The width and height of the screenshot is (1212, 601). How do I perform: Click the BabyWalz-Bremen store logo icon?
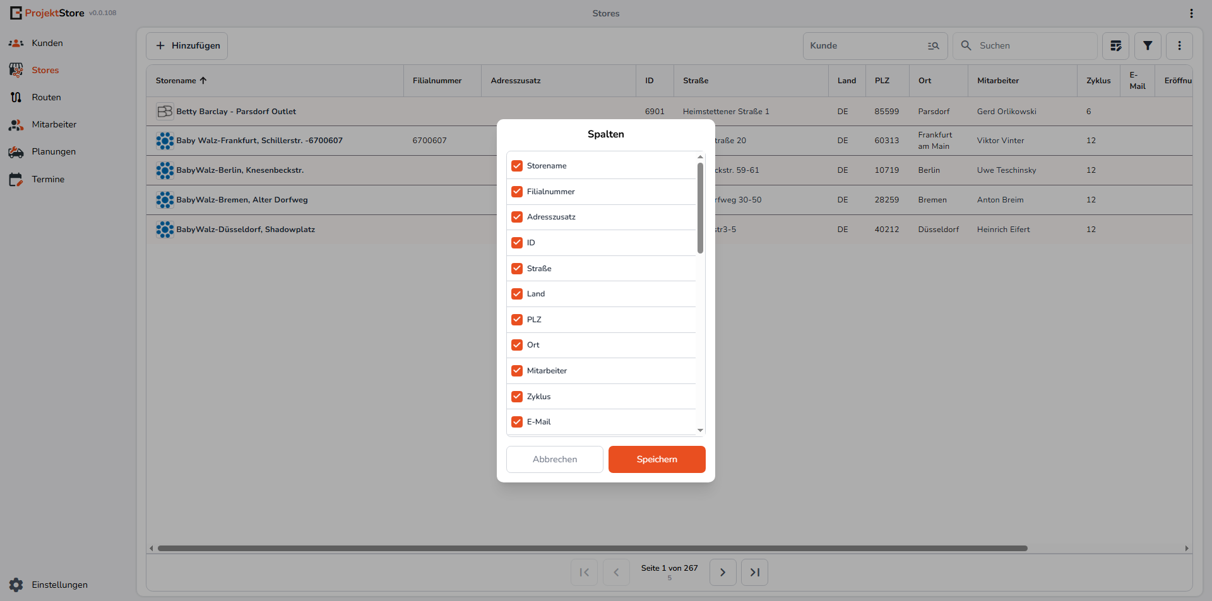pos(165,201)
